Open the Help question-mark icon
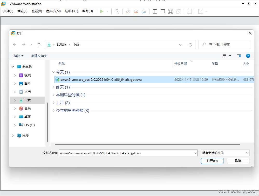The width and height of the screenshot is (259, 196). click(x=248, y=56)
